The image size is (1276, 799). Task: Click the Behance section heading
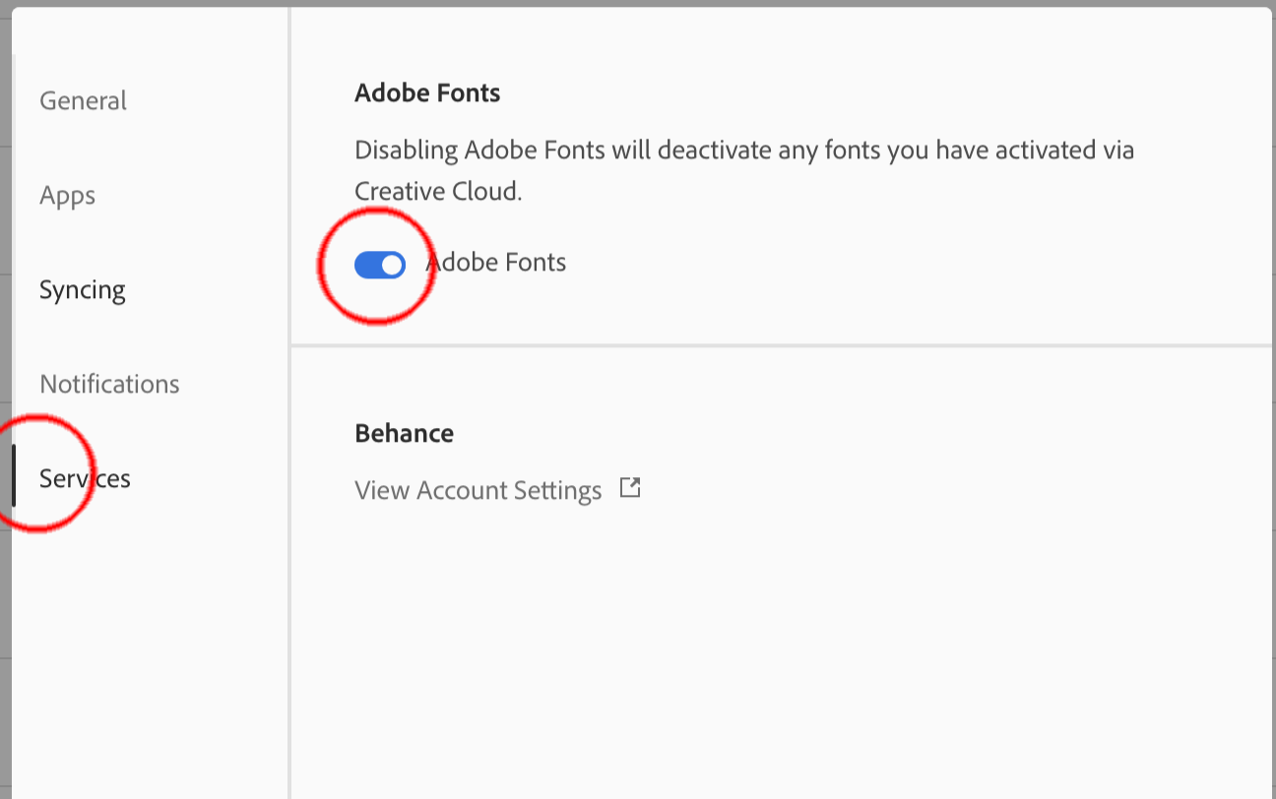(x=404, y=434)
